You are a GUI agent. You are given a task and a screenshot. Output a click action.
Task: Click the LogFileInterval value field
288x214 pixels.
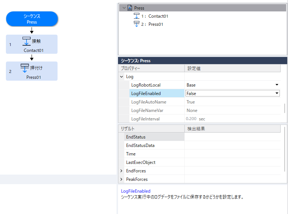232,119
